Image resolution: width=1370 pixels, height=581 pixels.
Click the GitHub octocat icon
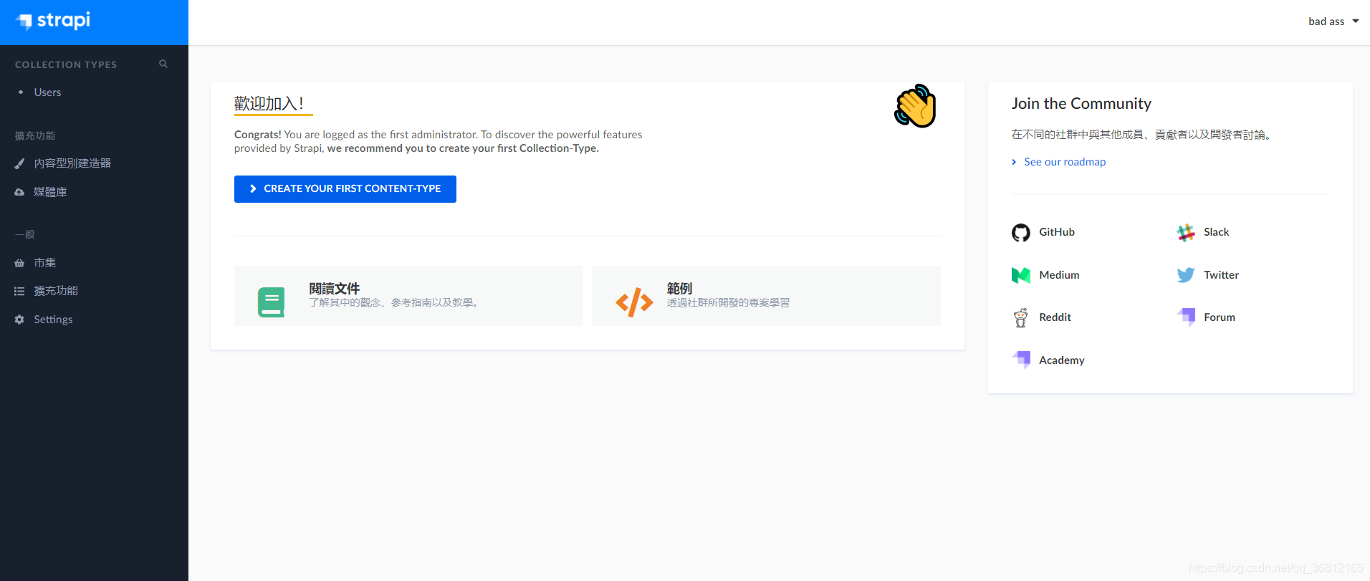coord(1021,233)
